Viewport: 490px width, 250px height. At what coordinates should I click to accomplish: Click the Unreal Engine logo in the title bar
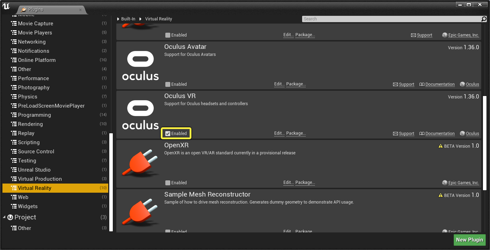tap(6, 6)
